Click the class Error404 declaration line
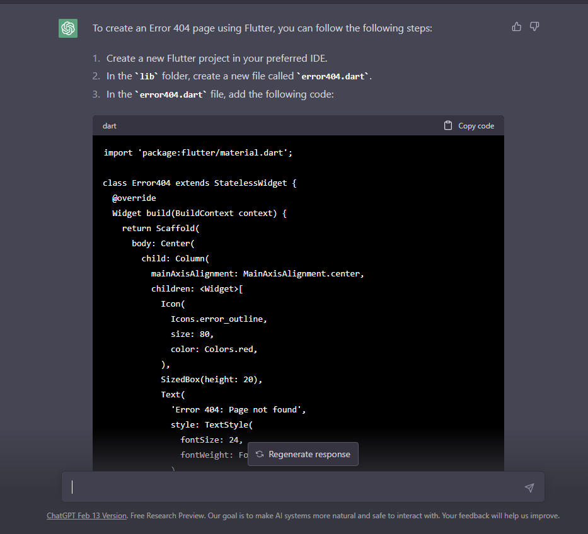 coord(198,183)
